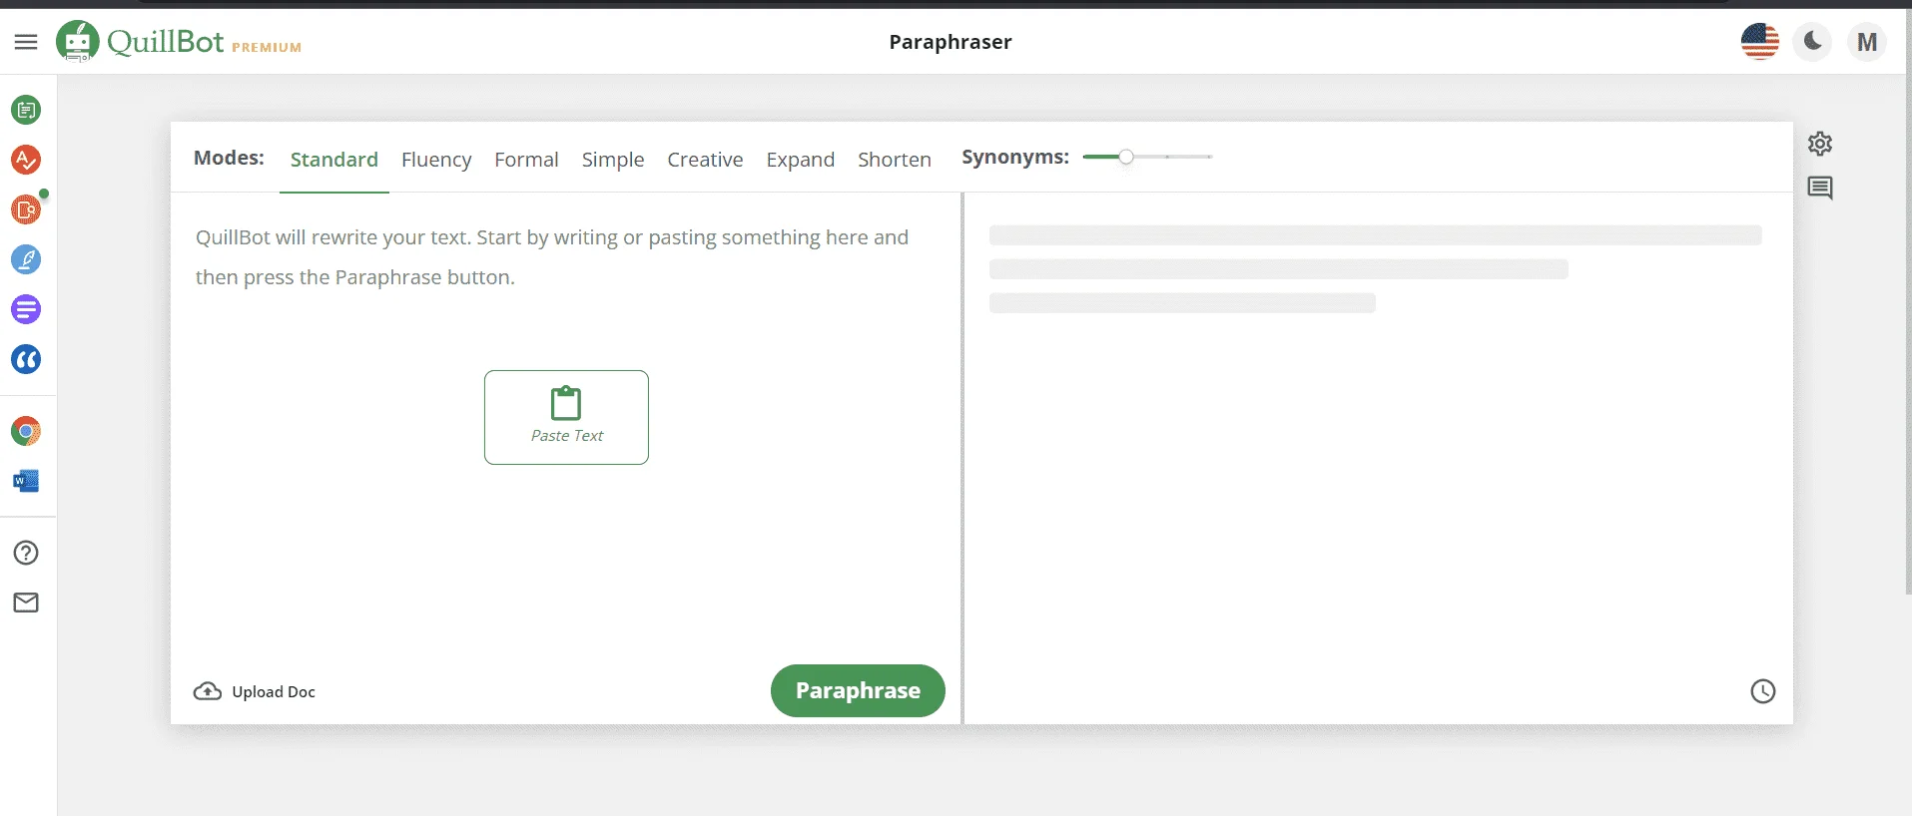Open the account menu M avatar

(1867, 42)
